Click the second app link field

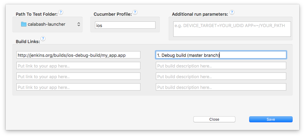[x=78, y=65]
